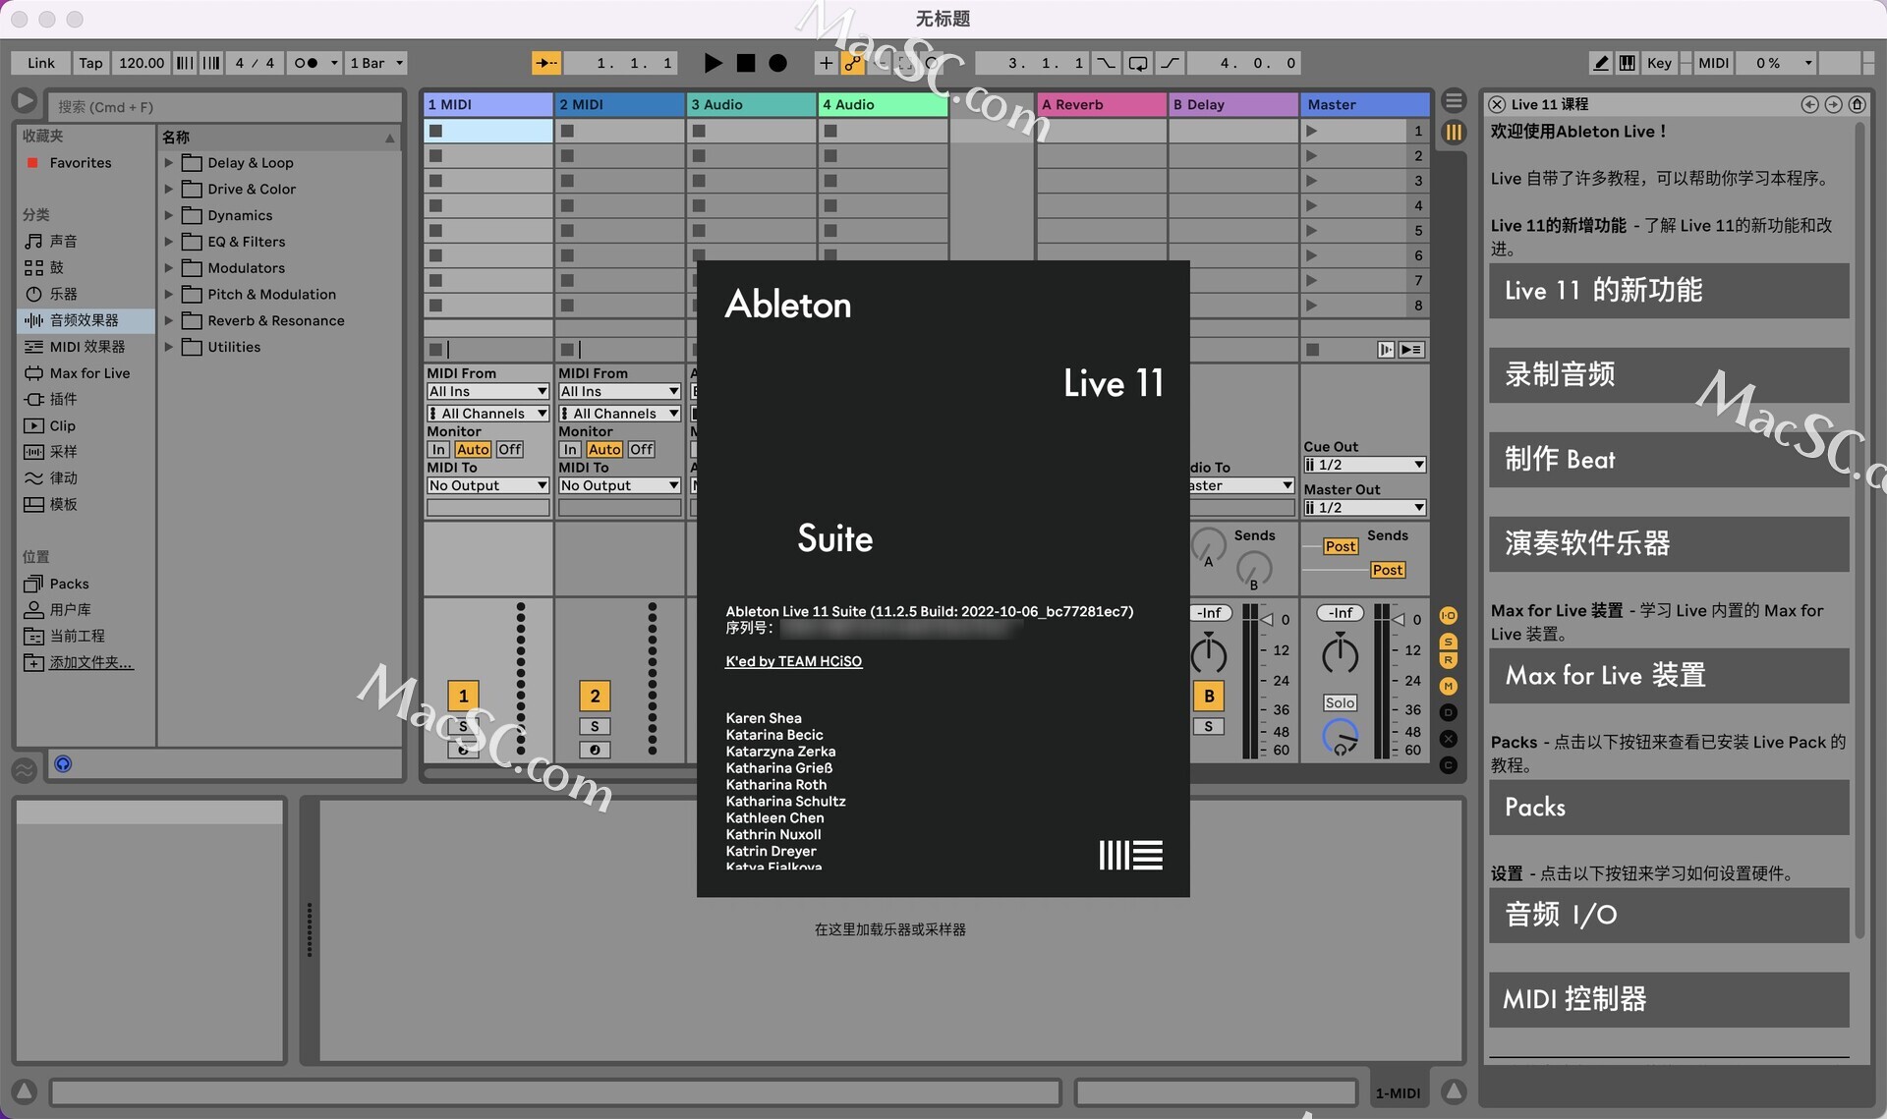Set track 1 Monitor to Off
Viewport: 1887px width, 1119px height.
(509, 449)
